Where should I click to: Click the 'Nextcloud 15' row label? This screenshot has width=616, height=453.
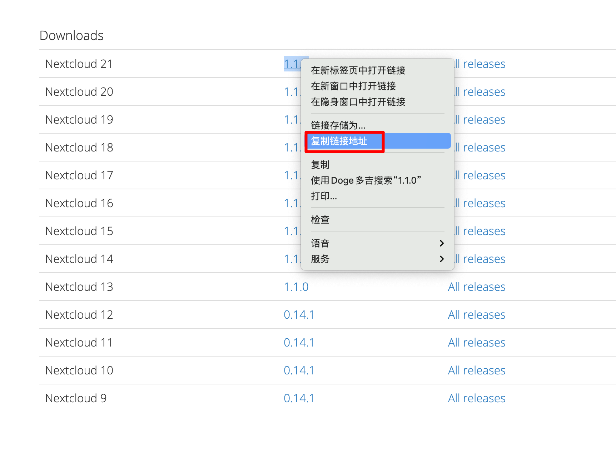(79, 231)
